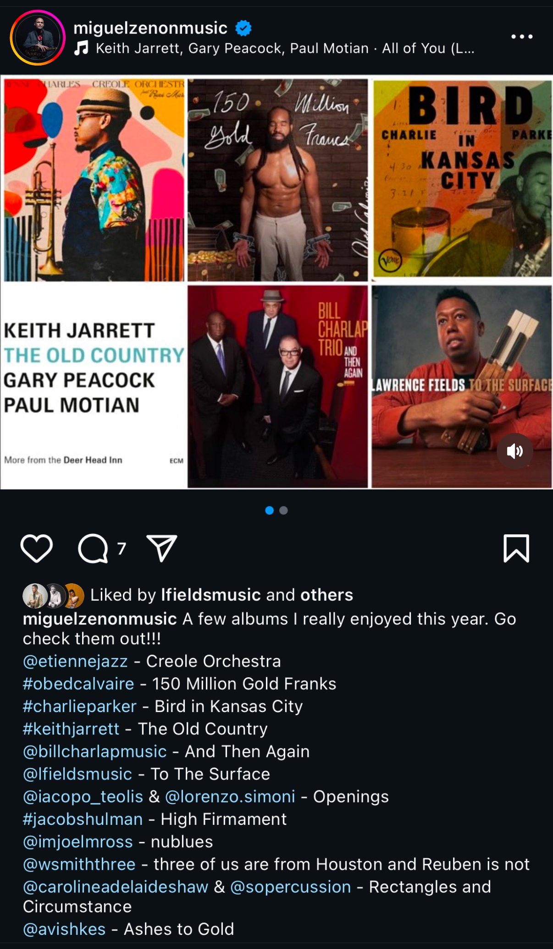The width and height of the screenshot is (553, 949).
Task: Like the post with the heart icon
Action: (37, 548)
